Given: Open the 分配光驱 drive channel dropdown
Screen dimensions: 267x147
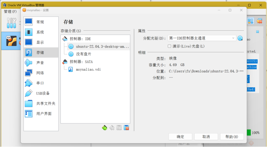Looking at the screenshot, I should tap(202, 38).
